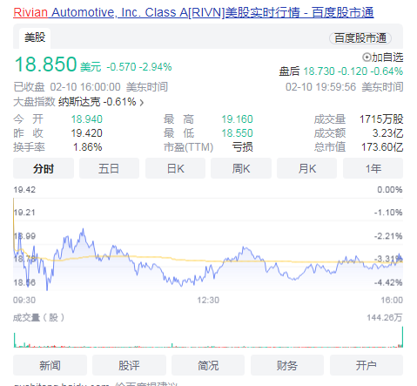
Task: Open the 股评 stock comments section
Action: pos(129,365)
